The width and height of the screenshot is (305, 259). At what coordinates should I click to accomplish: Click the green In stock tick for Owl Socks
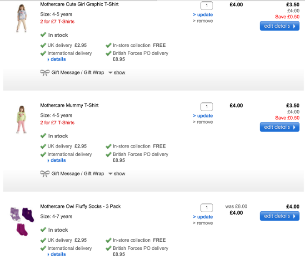(43, 230)
